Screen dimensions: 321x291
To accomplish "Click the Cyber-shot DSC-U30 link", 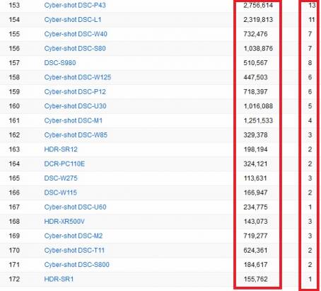I will point(75,106).
